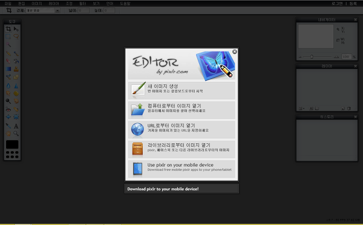Select the Crop tool in the toolbox
This screenshot has height=225, width=363.
click(8, 29)
